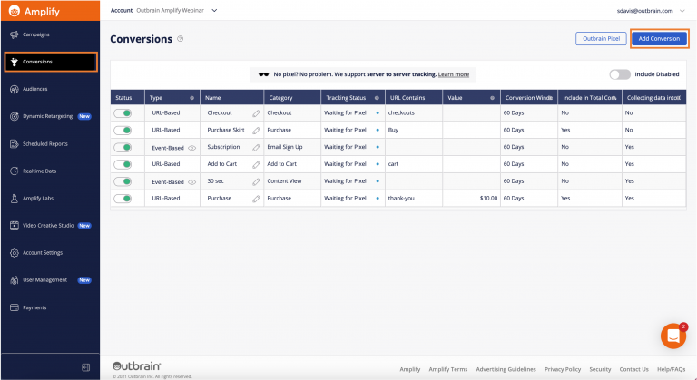Open Audiences section
Image resolution: width=697 pixels, height=380 pixels.
35,89
